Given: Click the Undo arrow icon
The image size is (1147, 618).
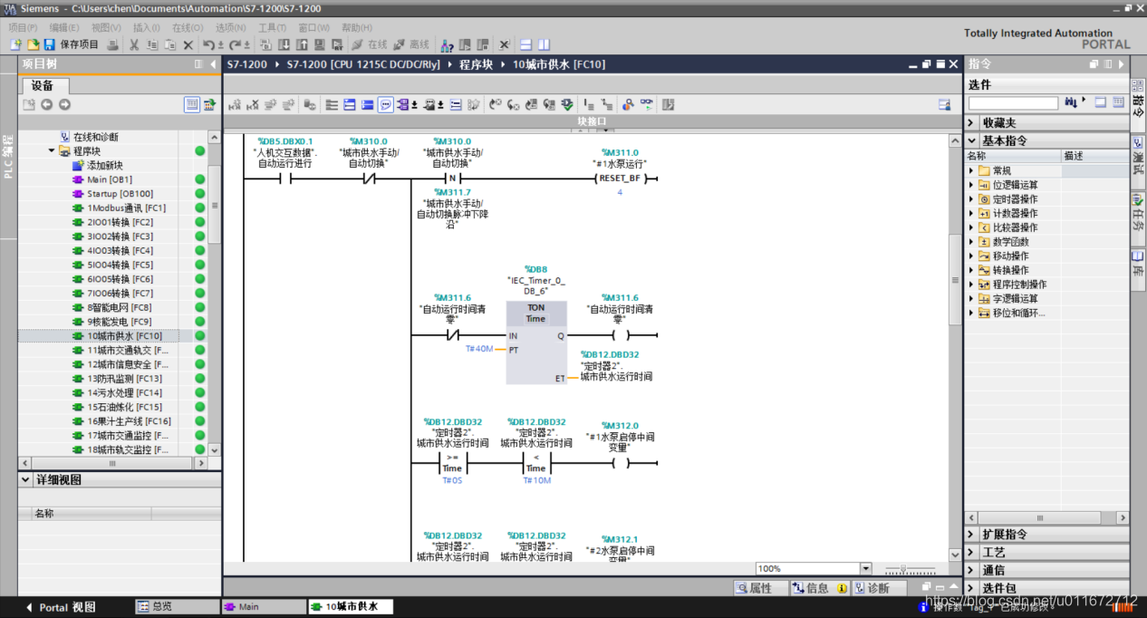Looking at the screenshot, I should click(210, 44).
